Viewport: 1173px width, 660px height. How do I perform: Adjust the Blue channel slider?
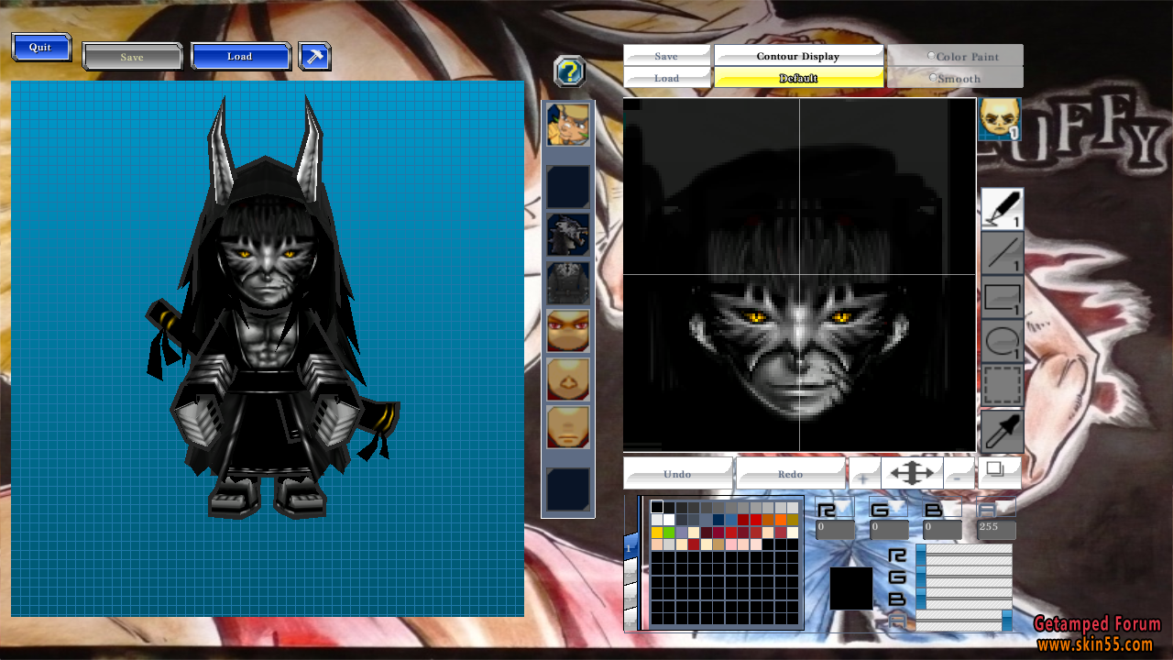click(x=964, y=599)
